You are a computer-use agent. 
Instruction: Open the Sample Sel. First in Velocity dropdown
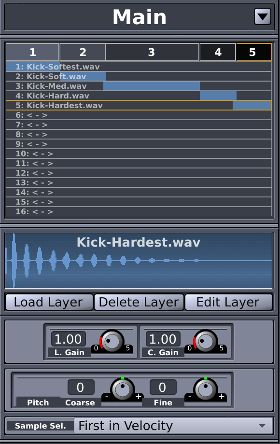coord(173,426)
